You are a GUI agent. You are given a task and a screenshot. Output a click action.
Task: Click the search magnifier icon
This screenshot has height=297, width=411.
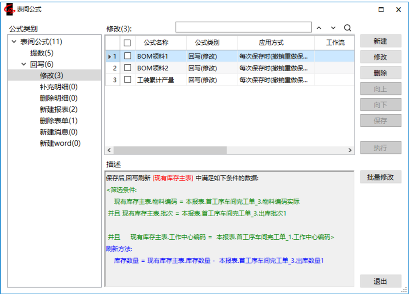coord(347,27)
